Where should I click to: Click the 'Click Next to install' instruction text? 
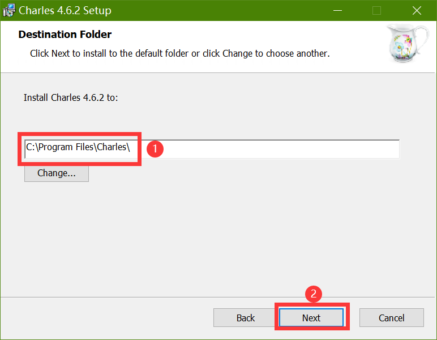[180, 53]
